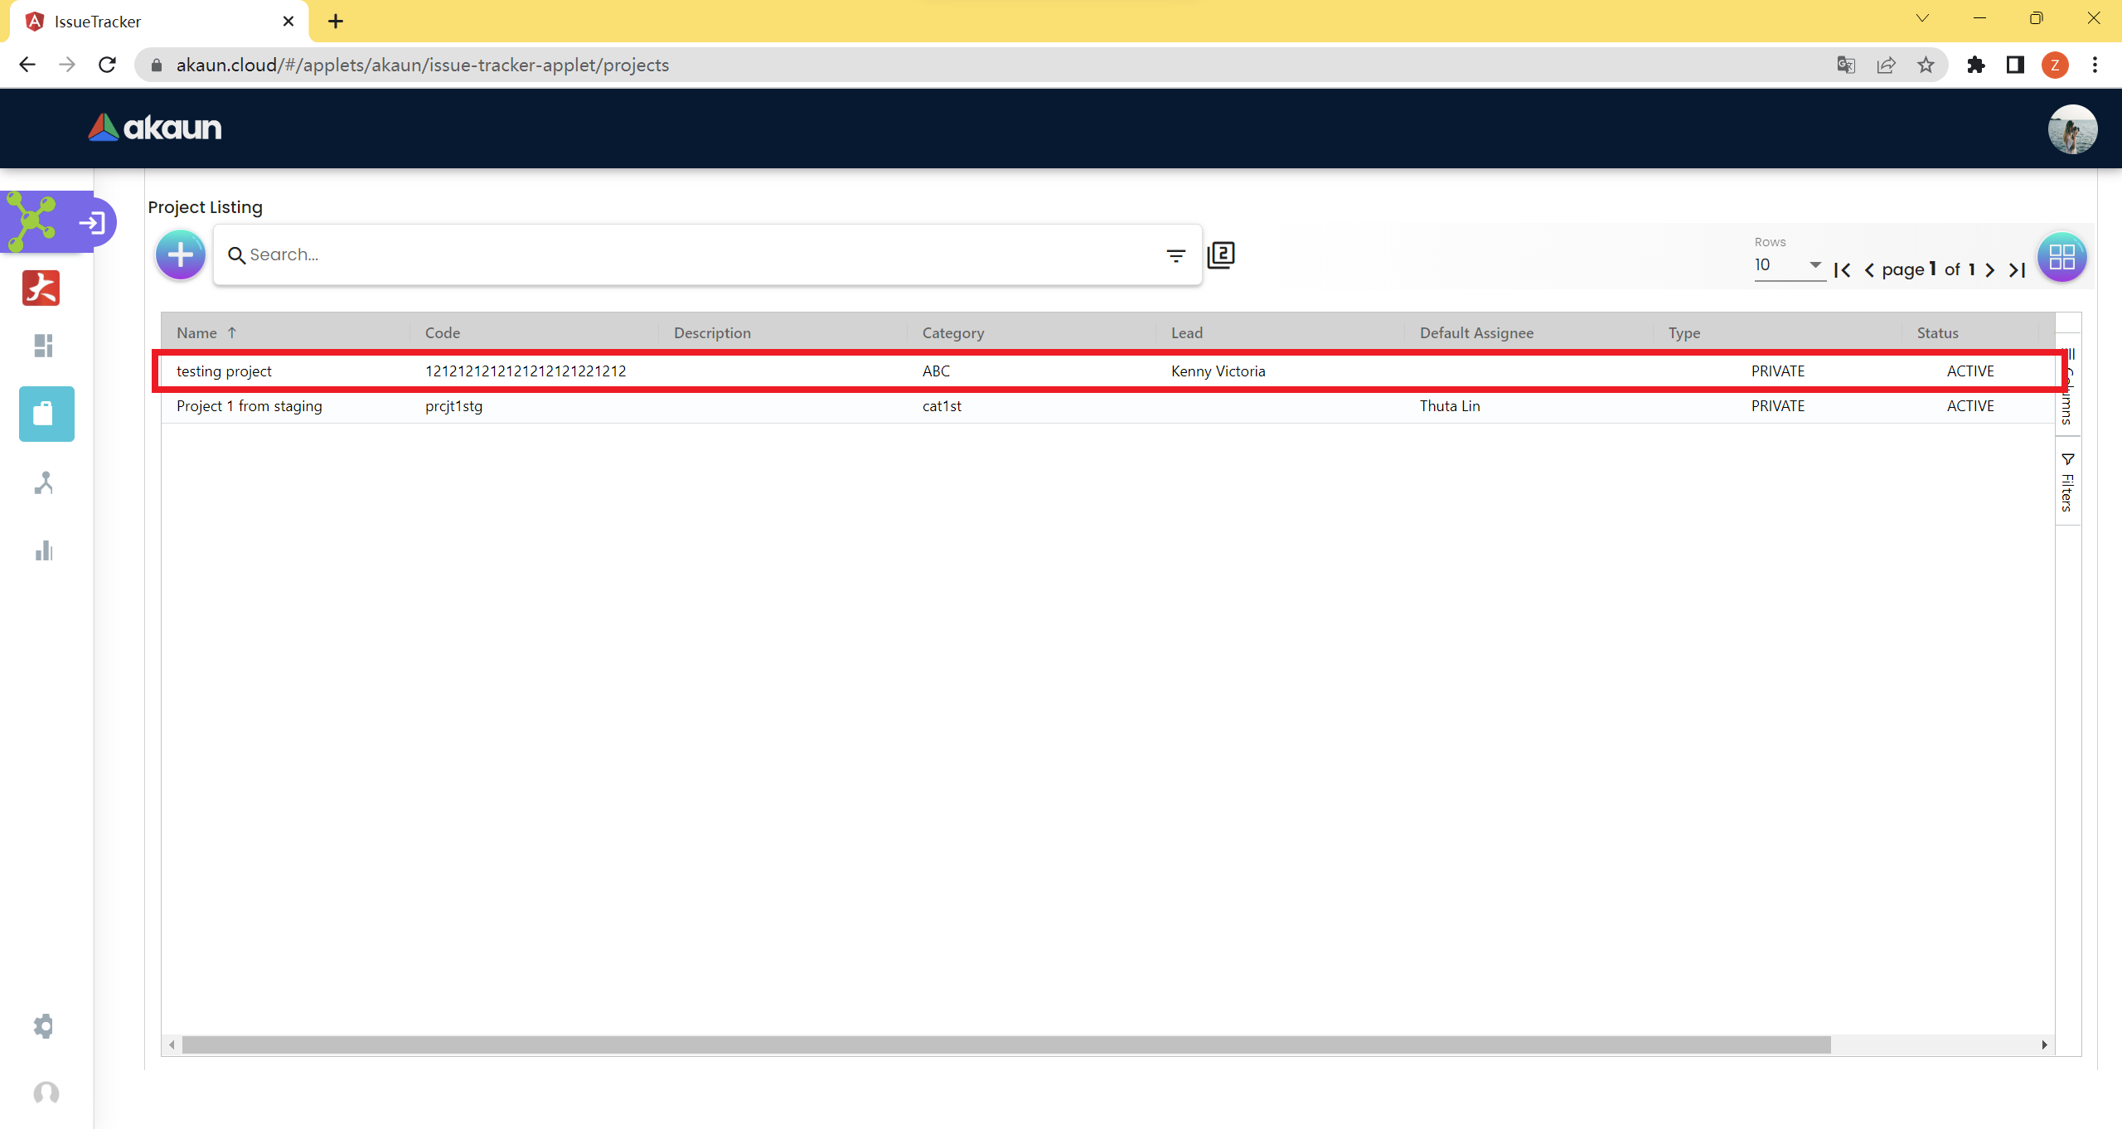Open a new browser tab
Screen dimensions: 2122x1129
[x=336, y=22]
